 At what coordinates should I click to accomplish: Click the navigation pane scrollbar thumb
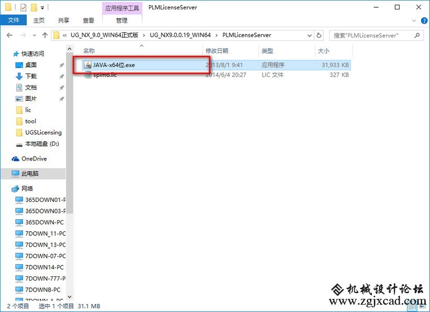point(70,133)
